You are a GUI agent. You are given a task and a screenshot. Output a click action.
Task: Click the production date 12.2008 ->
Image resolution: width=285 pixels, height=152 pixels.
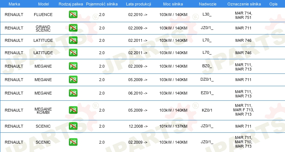(x=138, y=126)
